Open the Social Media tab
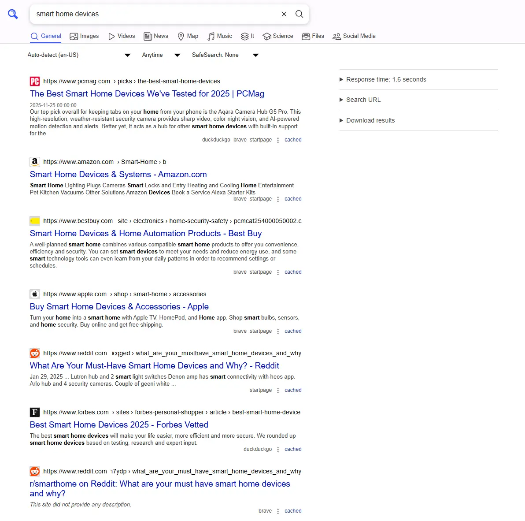 [354, 36]
